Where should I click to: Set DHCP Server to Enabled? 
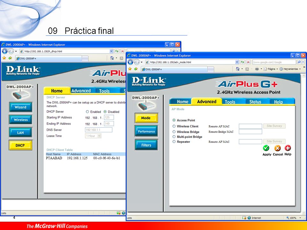(x=87, y=112)
